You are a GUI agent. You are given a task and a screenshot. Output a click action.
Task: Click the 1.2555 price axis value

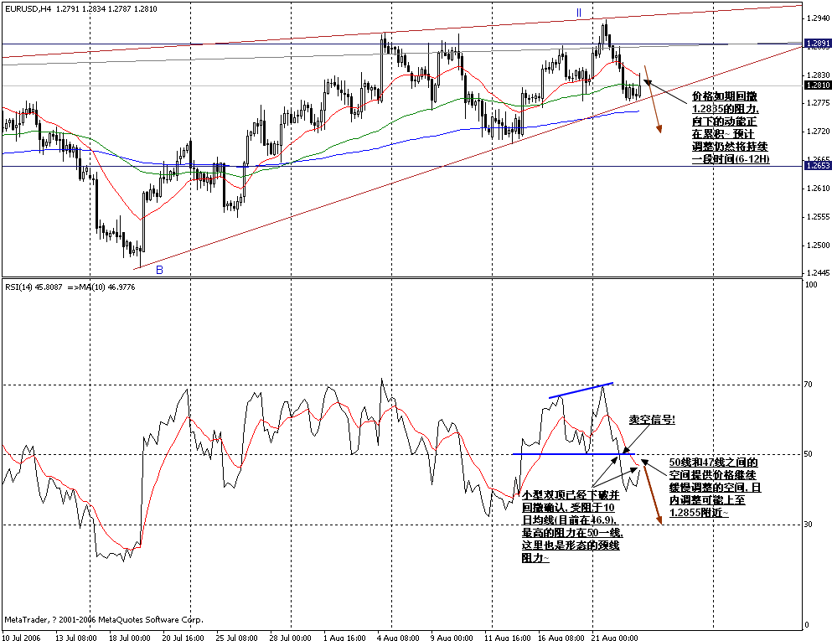coord(818,216)
